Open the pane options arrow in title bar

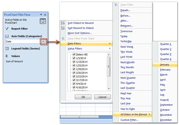click(x=41, y=15)
